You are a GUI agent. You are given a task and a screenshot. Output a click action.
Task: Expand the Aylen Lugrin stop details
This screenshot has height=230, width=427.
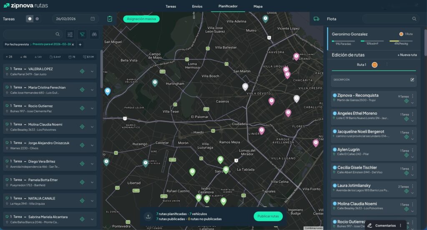(x=412, y=157)
